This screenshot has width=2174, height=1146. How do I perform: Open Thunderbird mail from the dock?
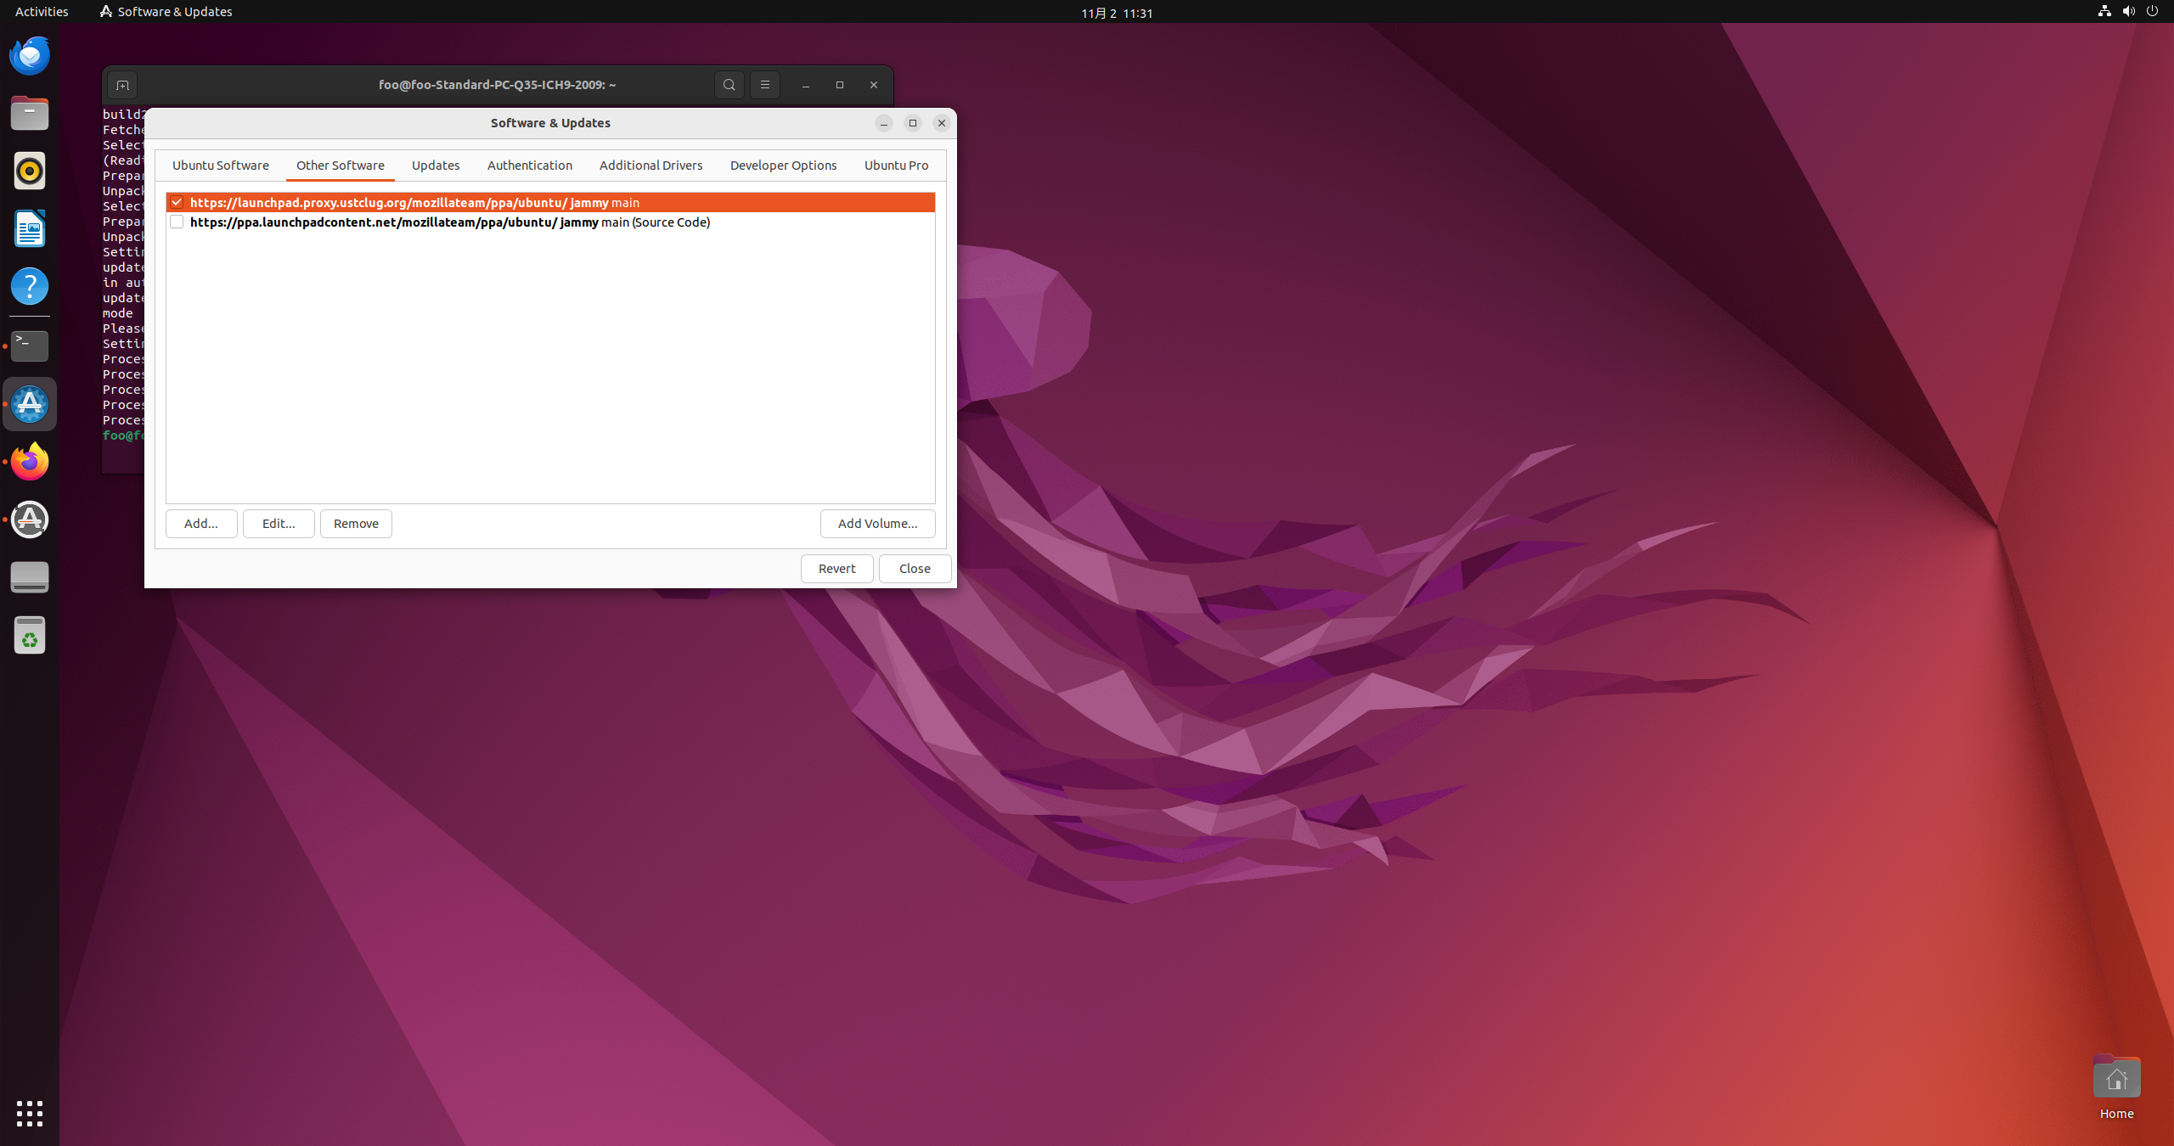[x=30, y=56]
